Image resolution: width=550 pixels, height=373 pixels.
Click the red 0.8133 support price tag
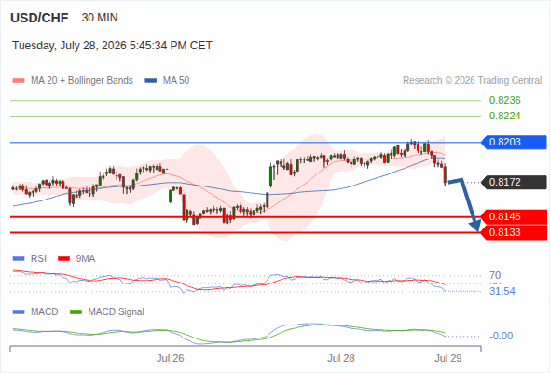pyautogui.click(x=514, y=232)
